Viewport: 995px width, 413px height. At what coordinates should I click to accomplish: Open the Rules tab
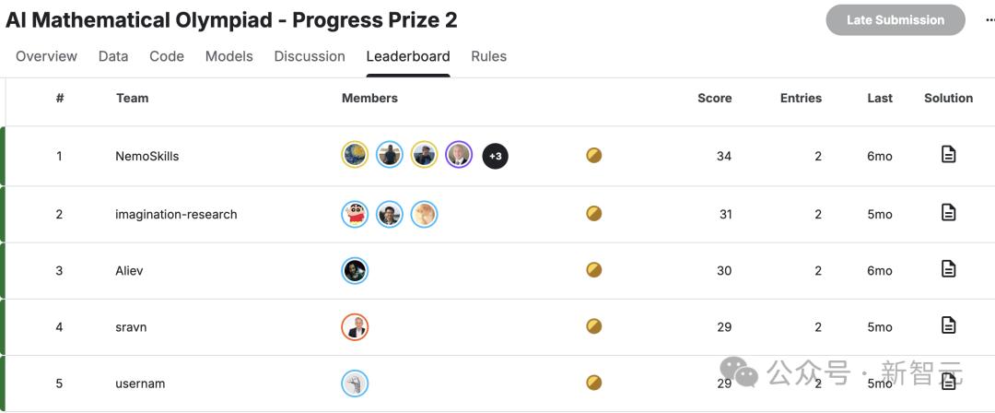pos(488,56)
